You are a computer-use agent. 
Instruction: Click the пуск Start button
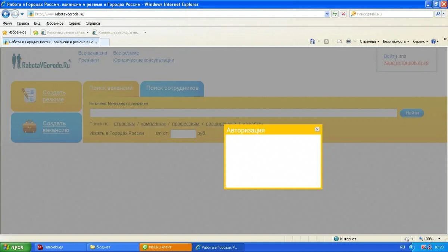pos(16,247)
